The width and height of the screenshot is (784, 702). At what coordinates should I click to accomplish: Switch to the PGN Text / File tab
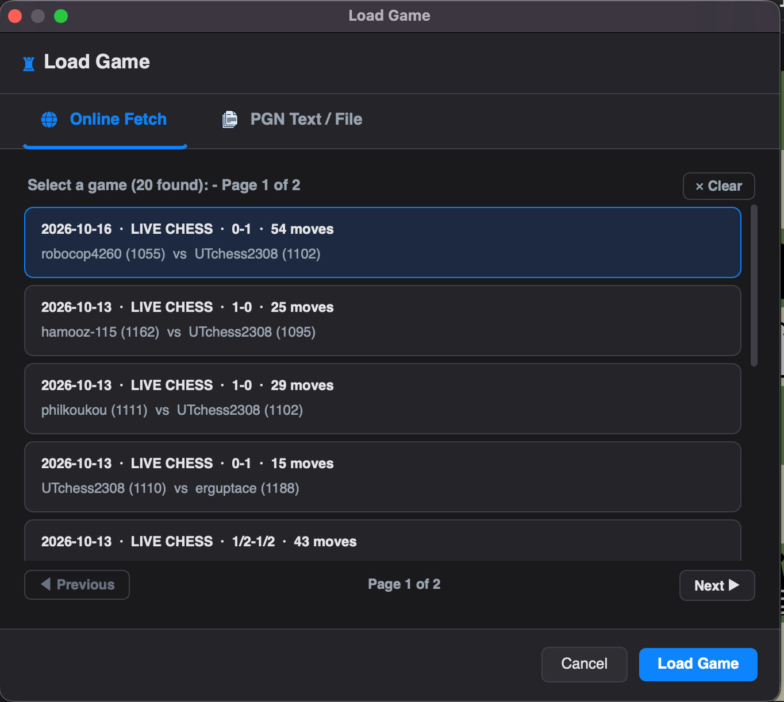293,119
